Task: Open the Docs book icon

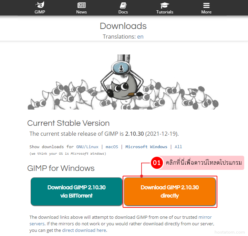Action: pyautogui.click(x=123, y=6)
